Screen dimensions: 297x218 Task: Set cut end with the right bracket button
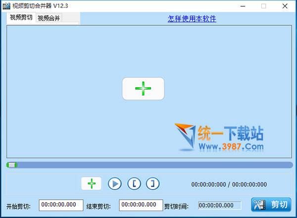click(152, 184)
